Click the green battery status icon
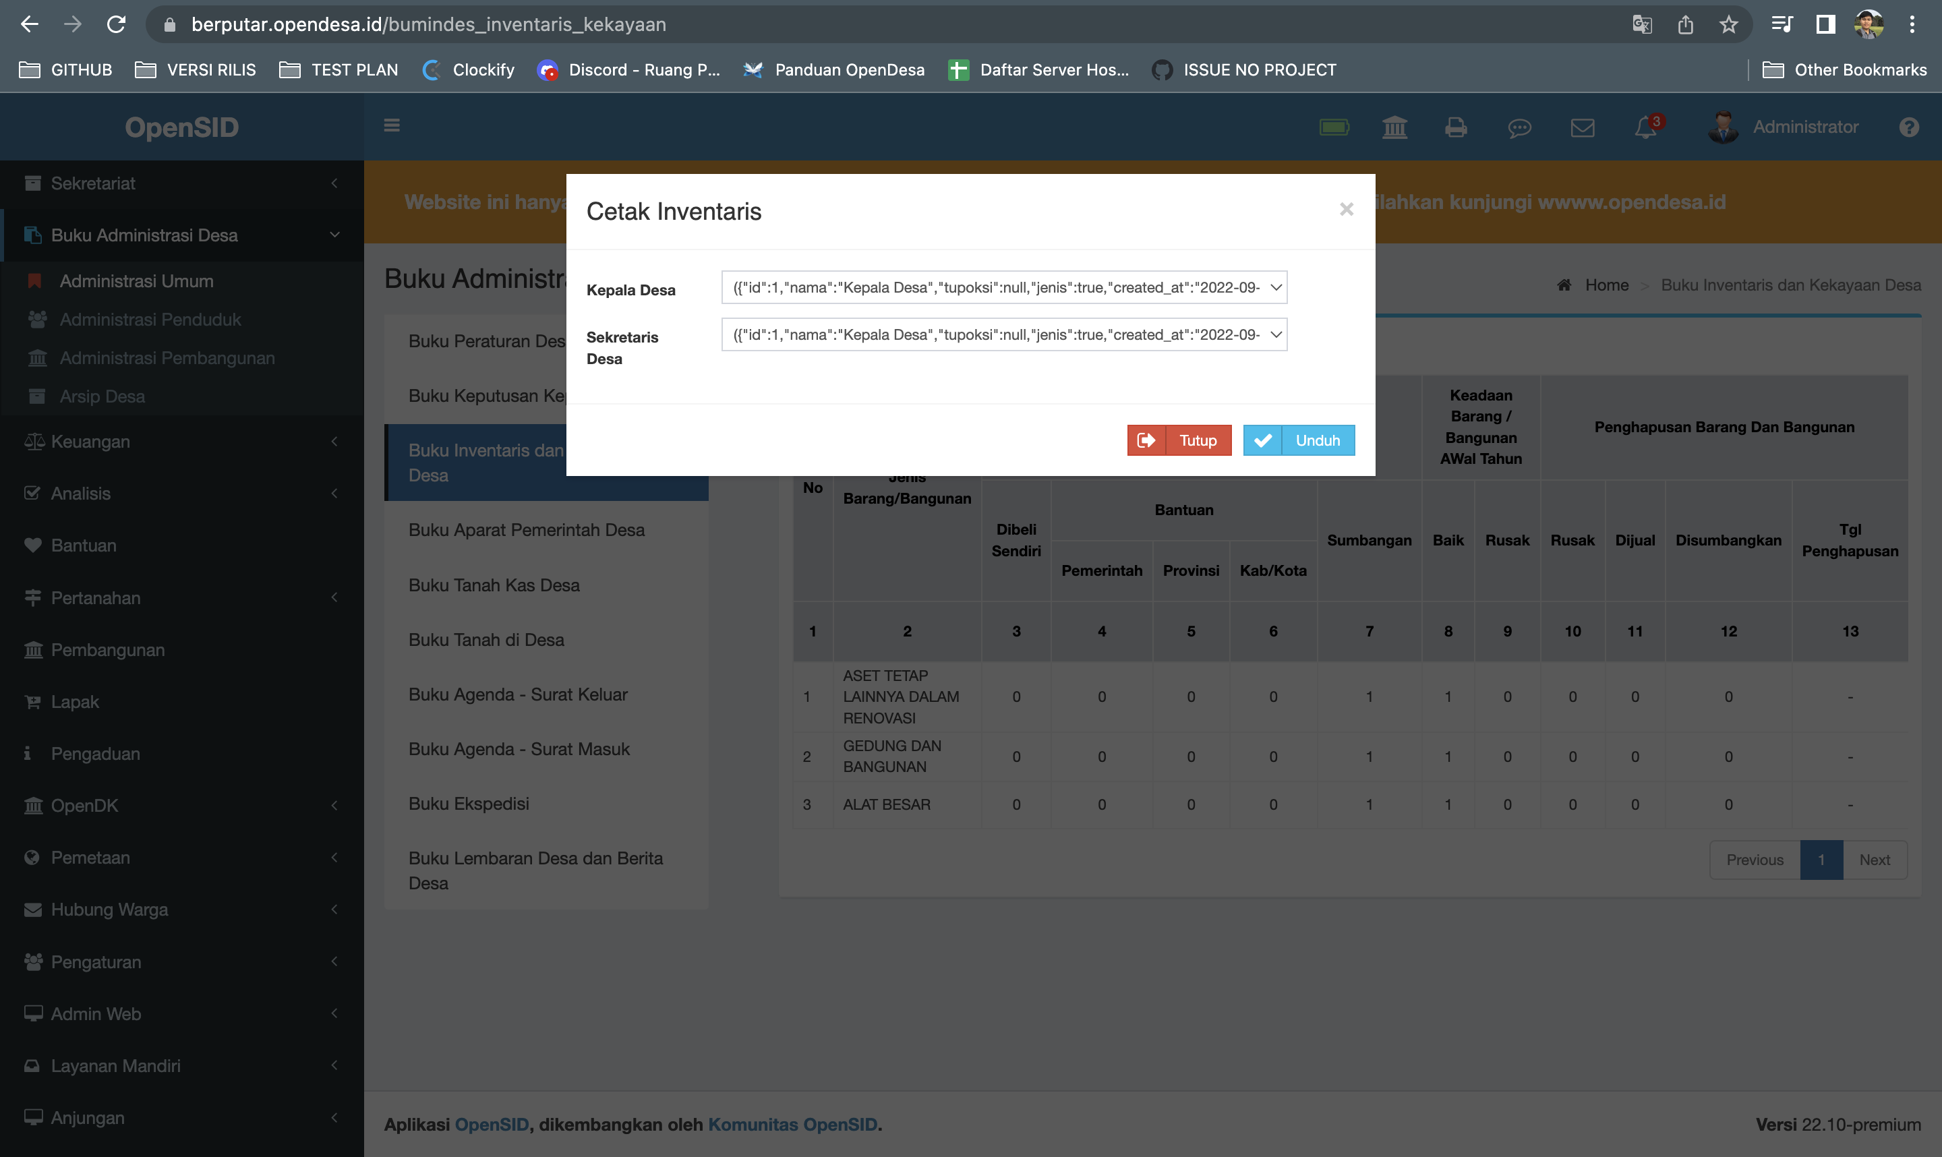1942x1157 pixels. [x=1334, y=126]
